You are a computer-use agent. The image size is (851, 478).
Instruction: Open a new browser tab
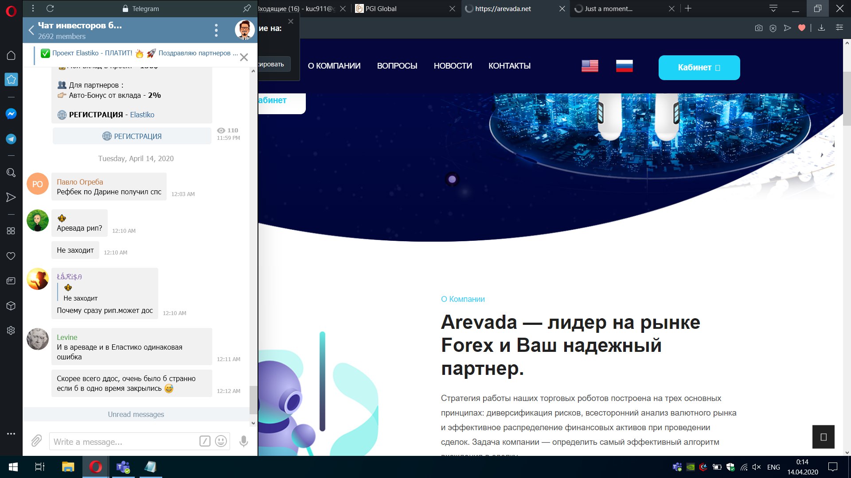coord(688,8)
